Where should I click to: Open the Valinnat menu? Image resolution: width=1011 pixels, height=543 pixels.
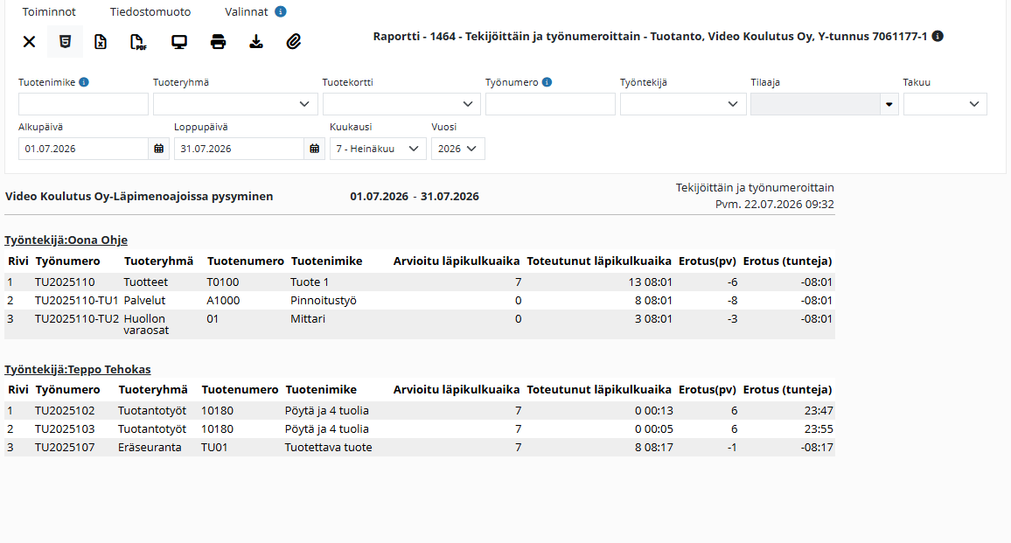tap(247, 11)
